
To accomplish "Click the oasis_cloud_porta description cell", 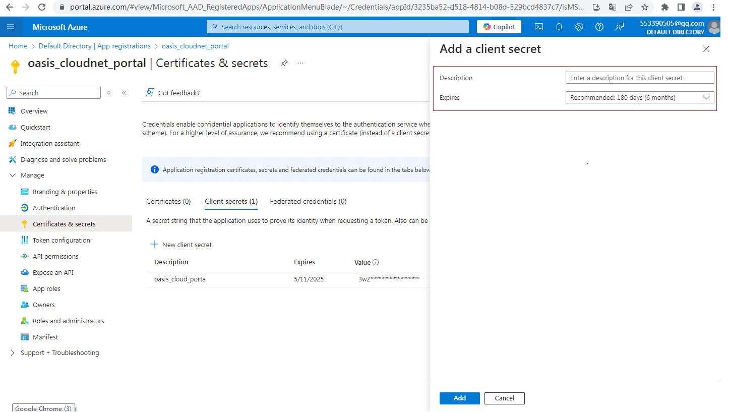I will (x=180, y=279).
